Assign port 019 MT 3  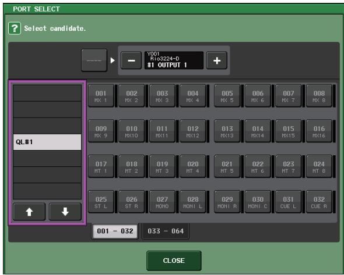pos(162,166)
